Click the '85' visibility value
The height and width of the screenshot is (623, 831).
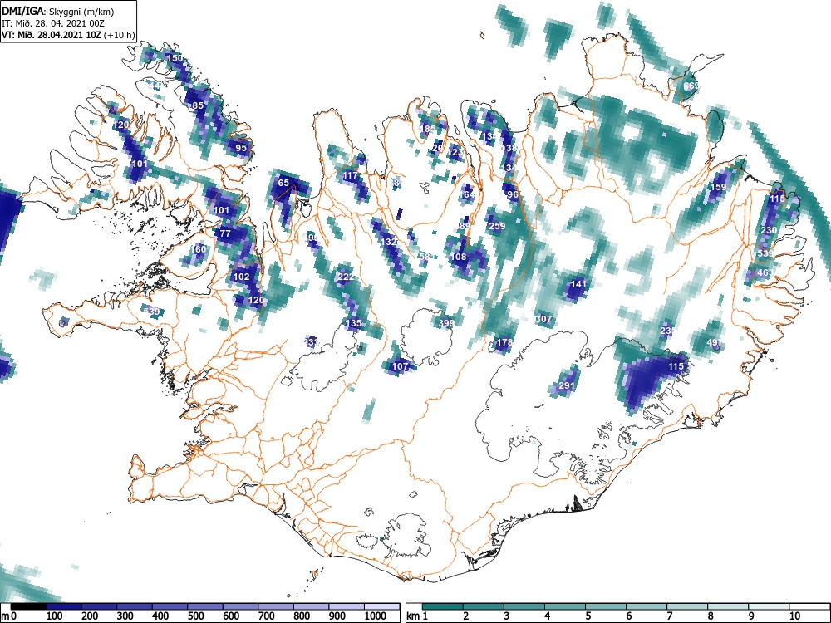click(x=198, y=105)
